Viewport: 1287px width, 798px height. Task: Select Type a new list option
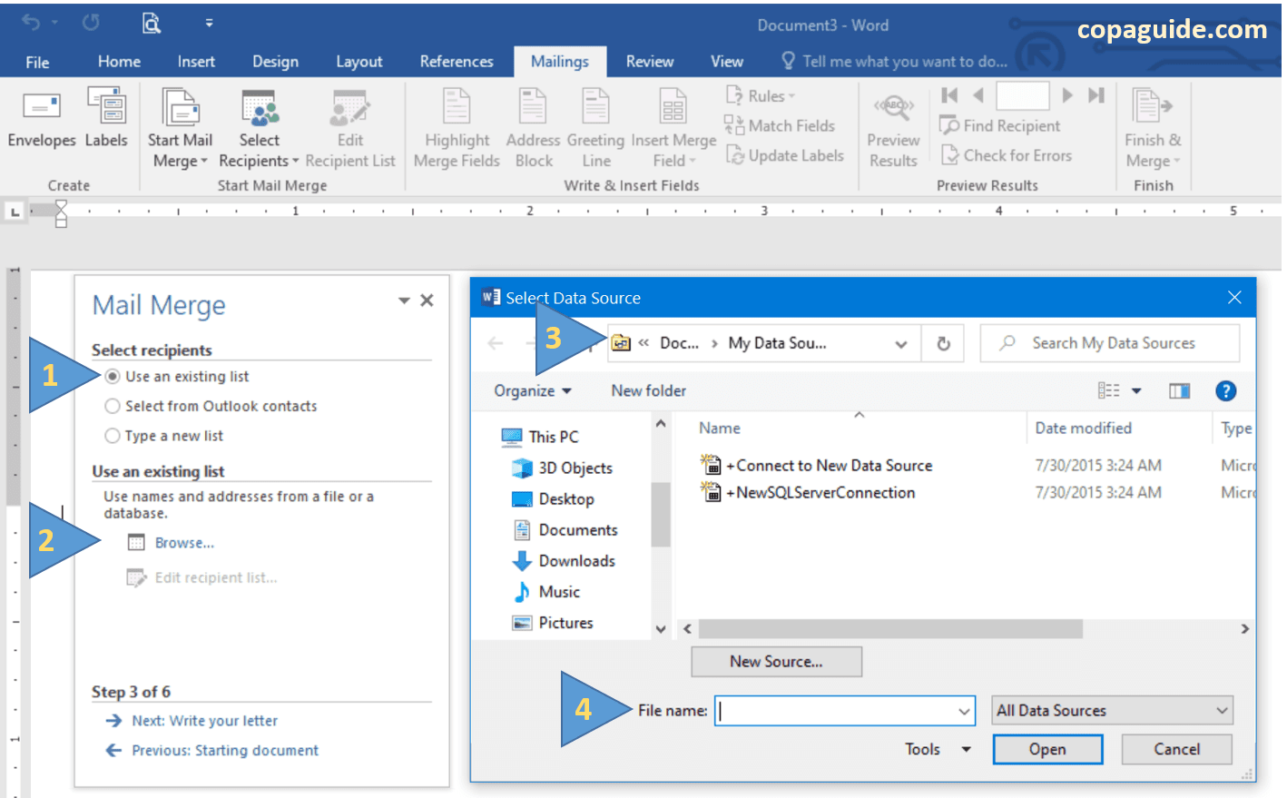pyautogui.click(x=164, y=436)
